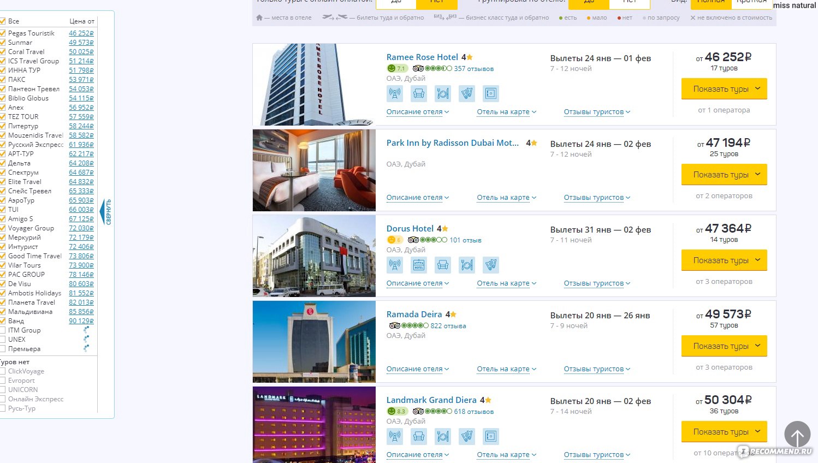818x463 pixels.
Task: Click the flippers icon for Ramee Rose Hotel
Action: (x=467, y=93)
